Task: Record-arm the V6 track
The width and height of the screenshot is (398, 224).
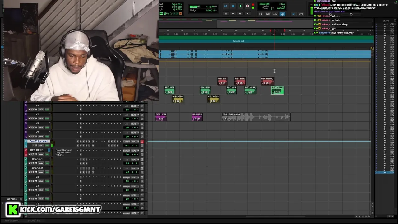Action: pos(29,128)
